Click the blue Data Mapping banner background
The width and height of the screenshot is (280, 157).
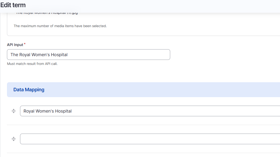(x=161, y=90)
